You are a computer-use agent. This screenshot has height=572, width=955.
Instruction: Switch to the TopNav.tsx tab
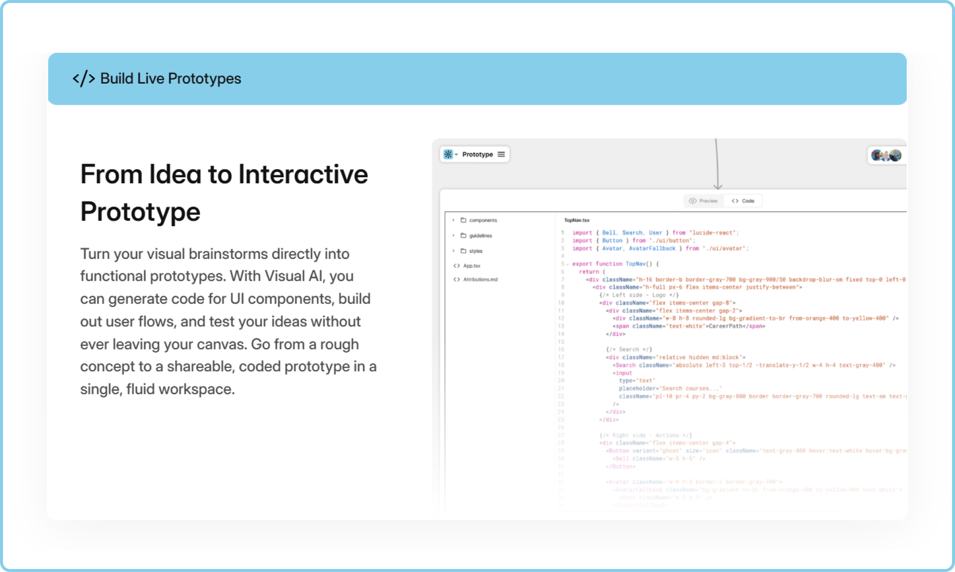(577, 220)
